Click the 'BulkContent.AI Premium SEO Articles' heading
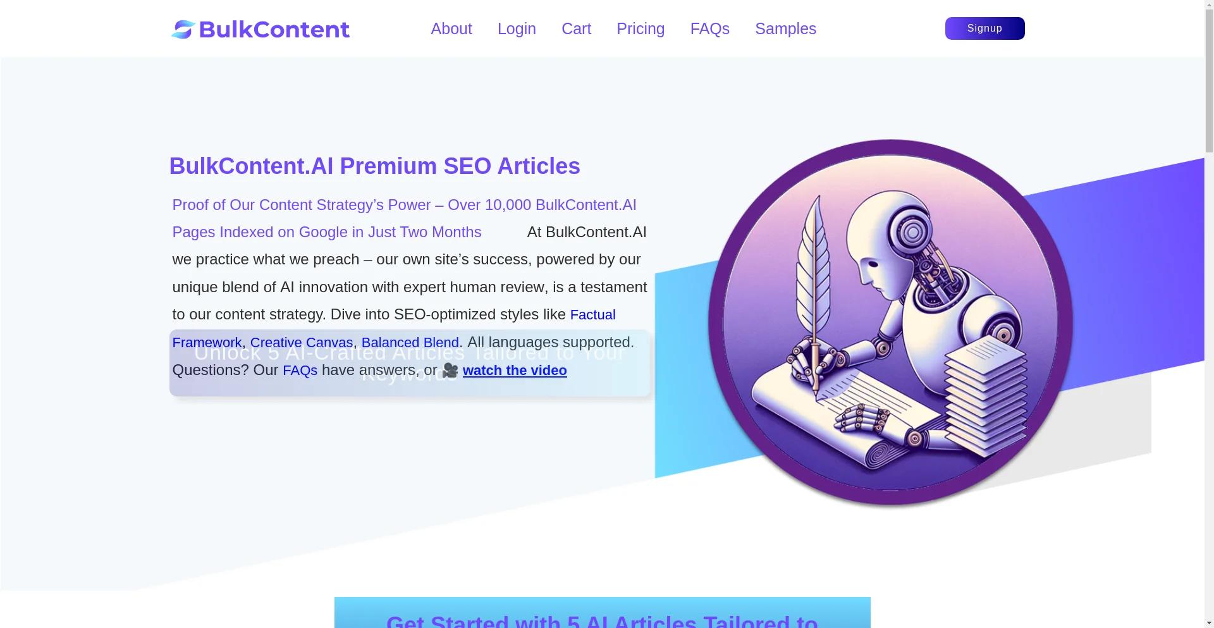The height and width of the screenshot is (628, 1214). tap(374, 166)
